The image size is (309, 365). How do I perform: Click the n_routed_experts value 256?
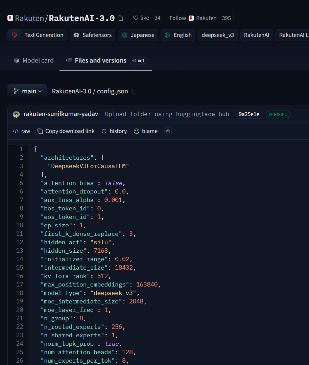[117, 327]
